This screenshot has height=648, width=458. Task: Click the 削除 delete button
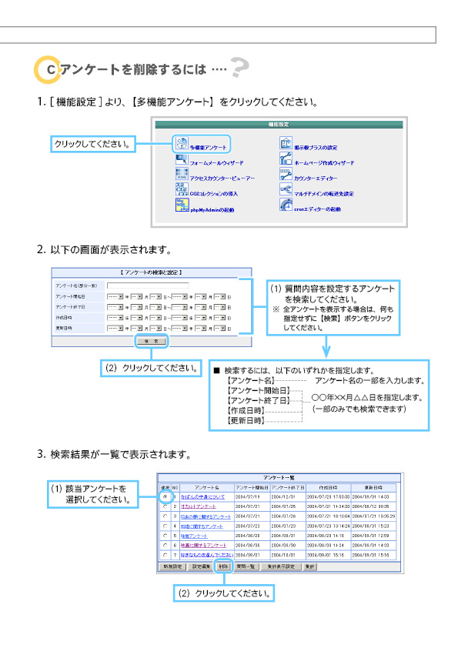224,566
